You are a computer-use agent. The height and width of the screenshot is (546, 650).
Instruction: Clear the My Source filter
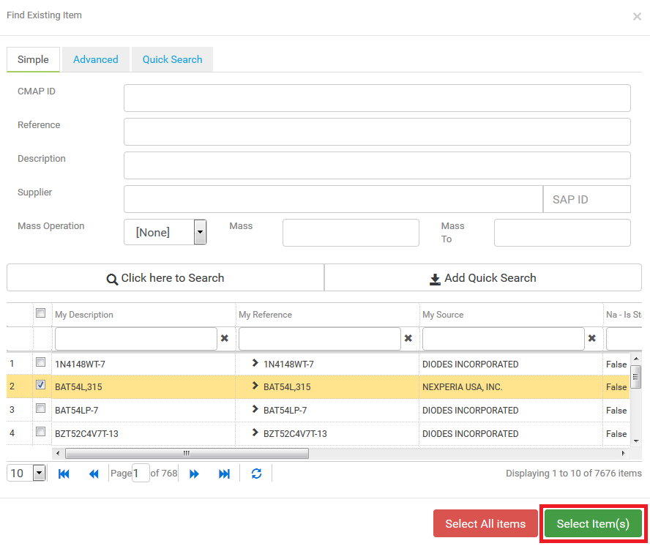click(x=592, y=338)
